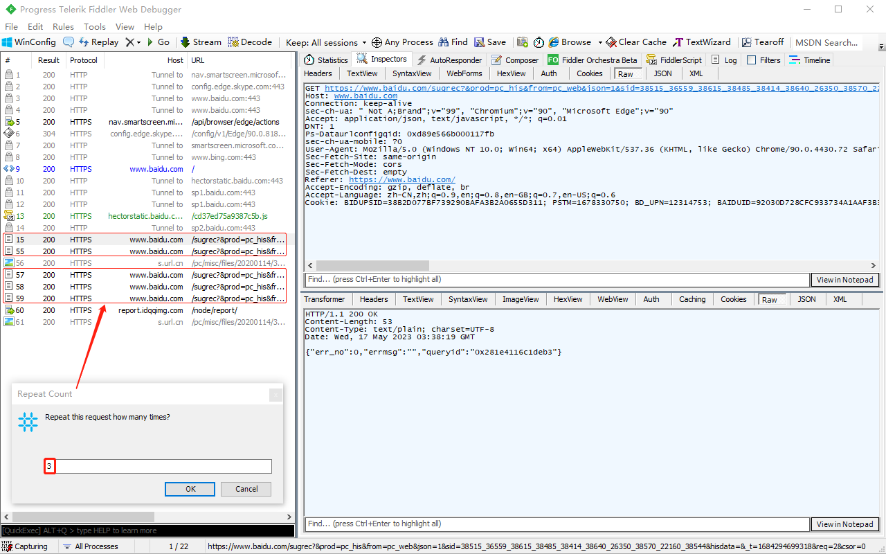886x554 pixels.
Task: Open the View menu
Action: pos(125,26)
